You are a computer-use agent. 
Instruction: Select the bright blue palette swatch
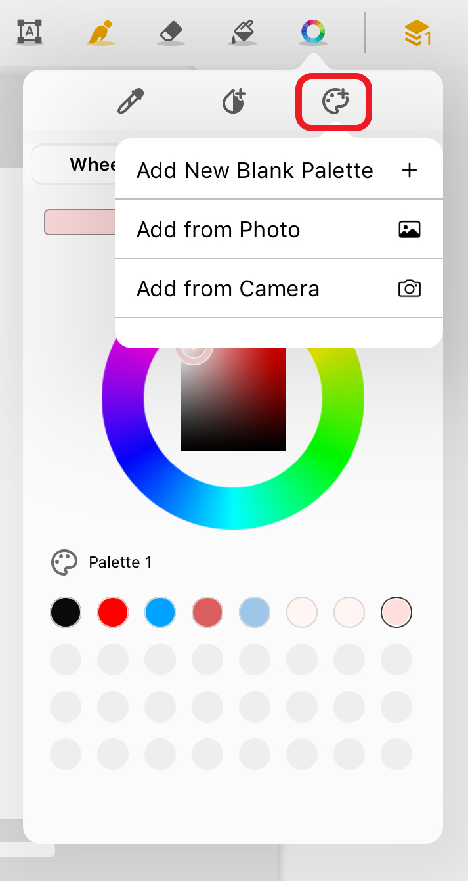pos(160,613)
